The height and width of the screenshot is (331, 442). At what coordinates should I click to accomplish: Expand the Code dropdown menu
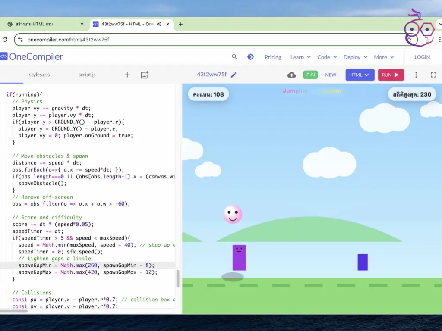tap(327, 57)
